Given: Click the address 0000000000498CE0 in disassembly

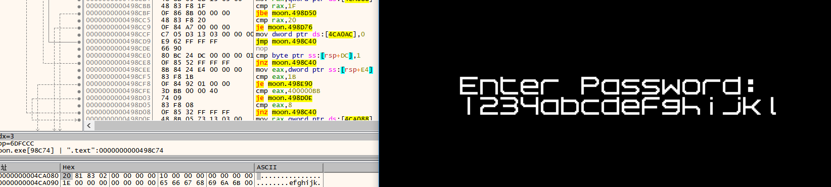Looking at the screenshot, I should click(118, 56).
